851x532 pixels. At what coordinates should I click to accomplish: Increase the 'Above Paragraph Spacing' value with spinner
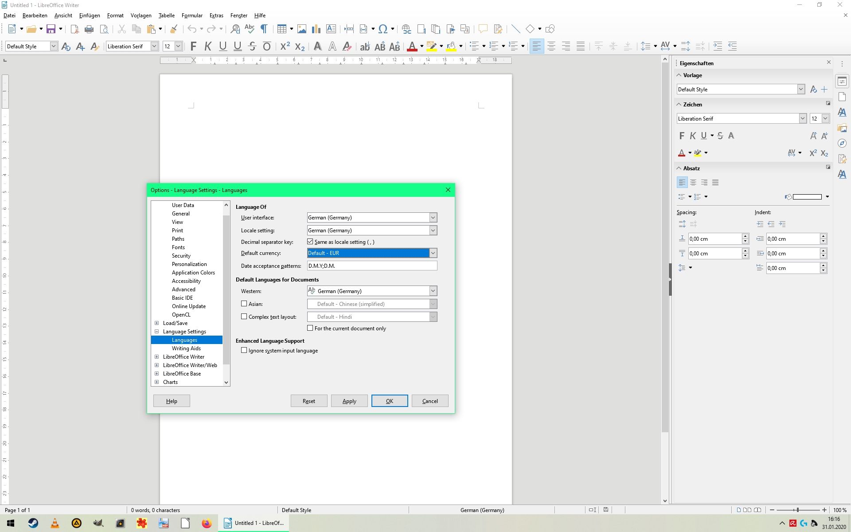click(x=745, y=236)
